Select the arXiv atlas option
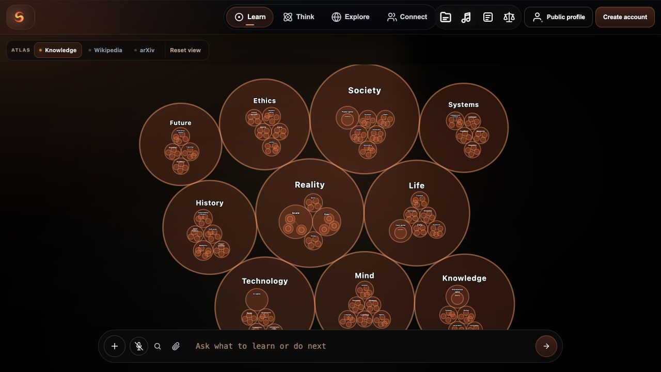The height and width of the screenshot is (372, 661). [144, 50]
